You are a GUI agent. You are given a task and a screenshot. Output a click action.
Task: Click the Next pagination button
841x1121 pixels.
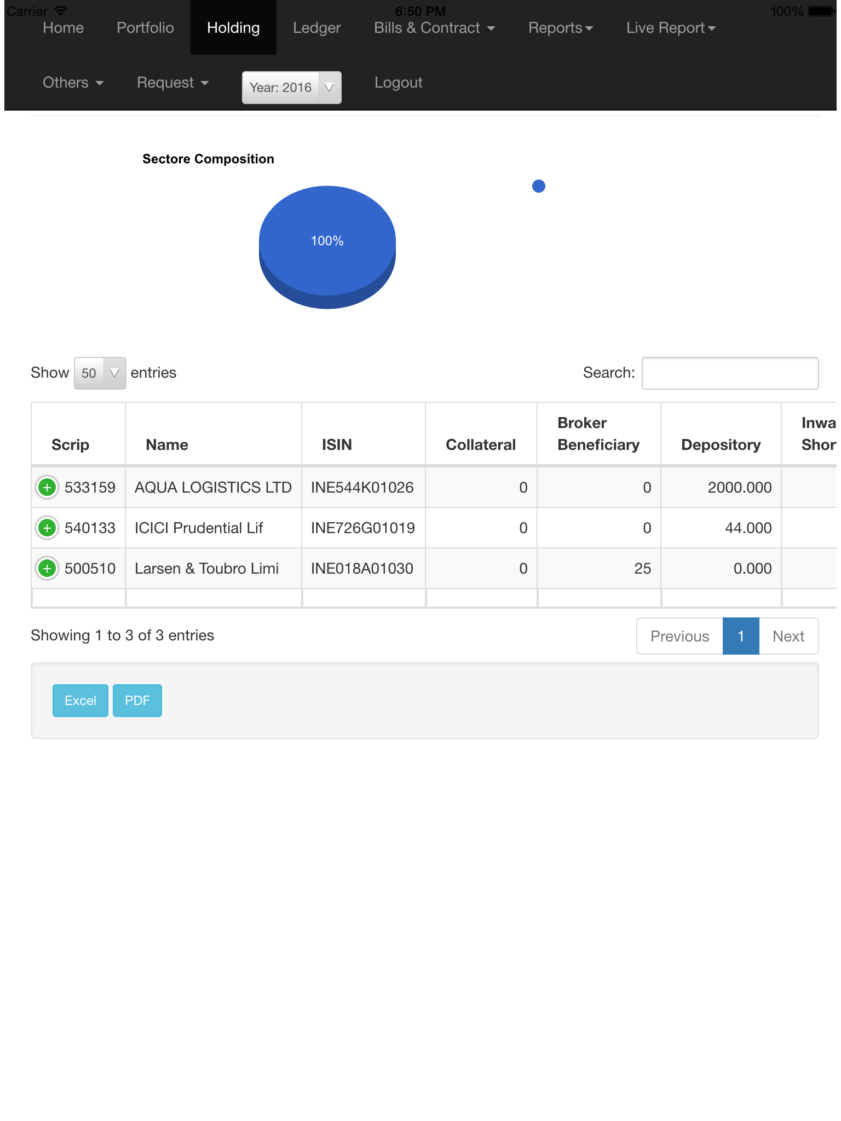[788, 636]
